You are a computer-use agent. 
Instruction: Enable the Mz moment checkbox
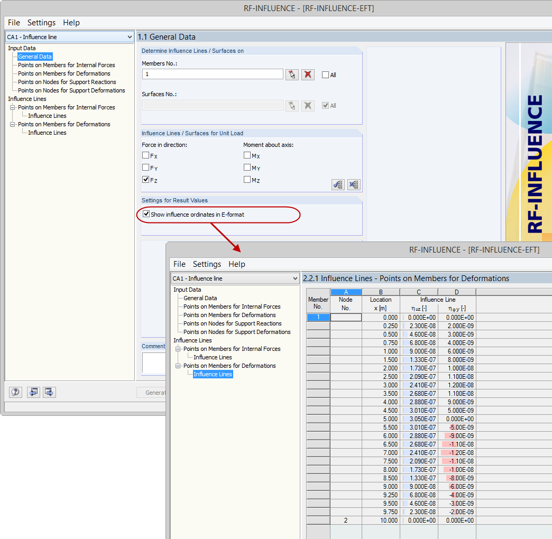pos(247,180)
